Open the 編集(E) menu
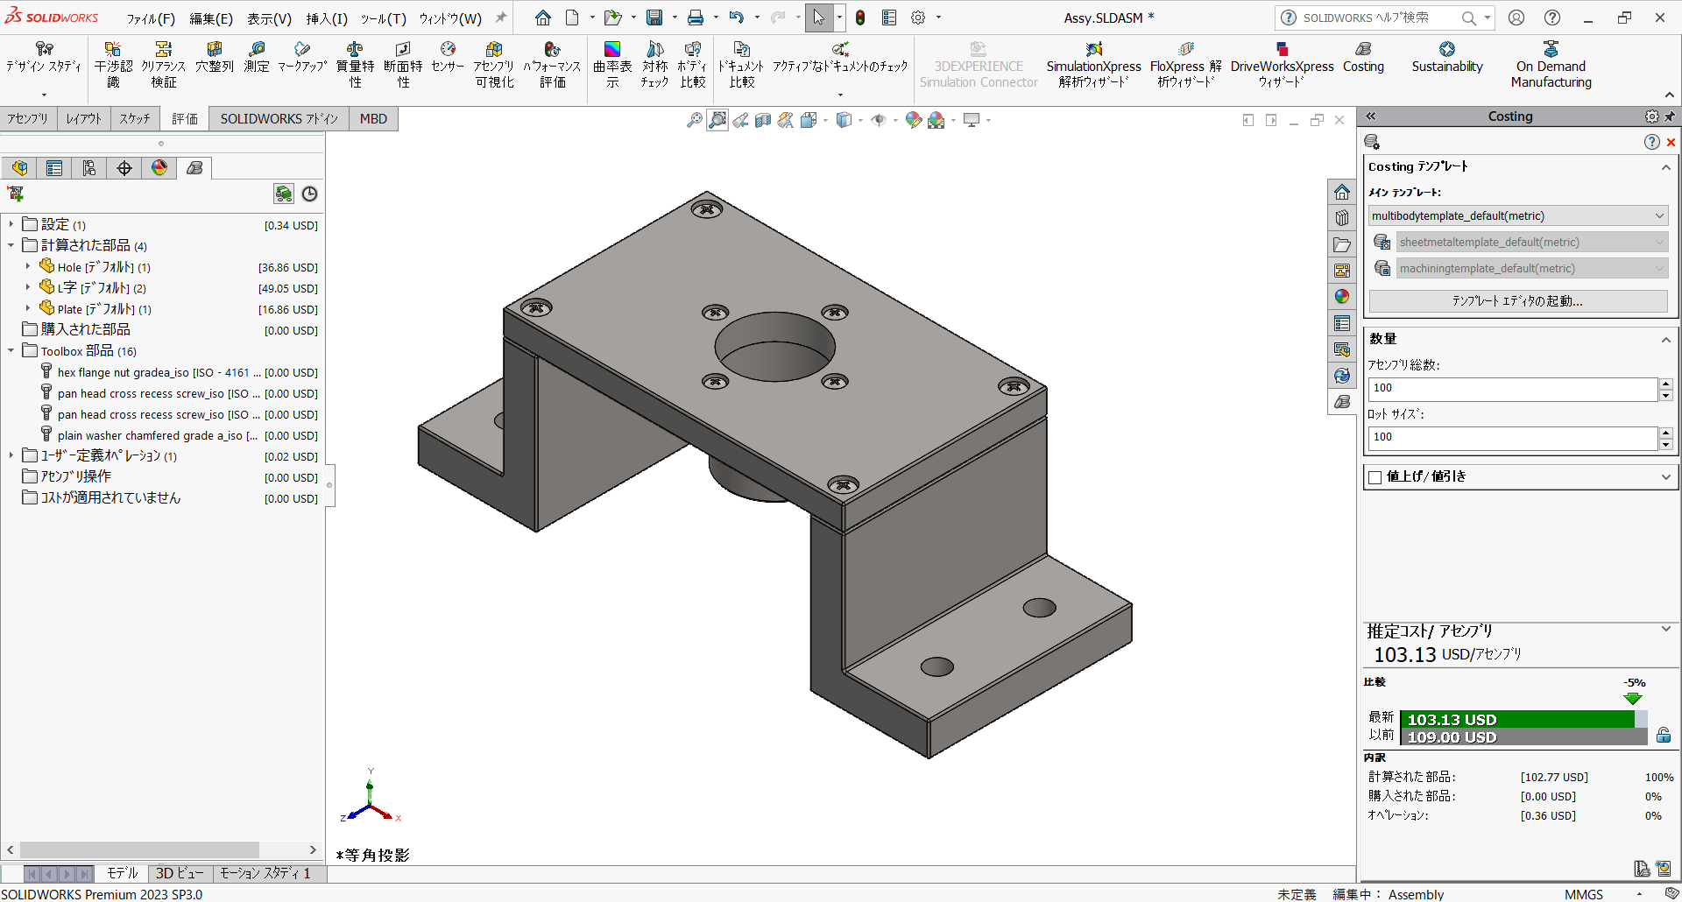 coord(211,18)
